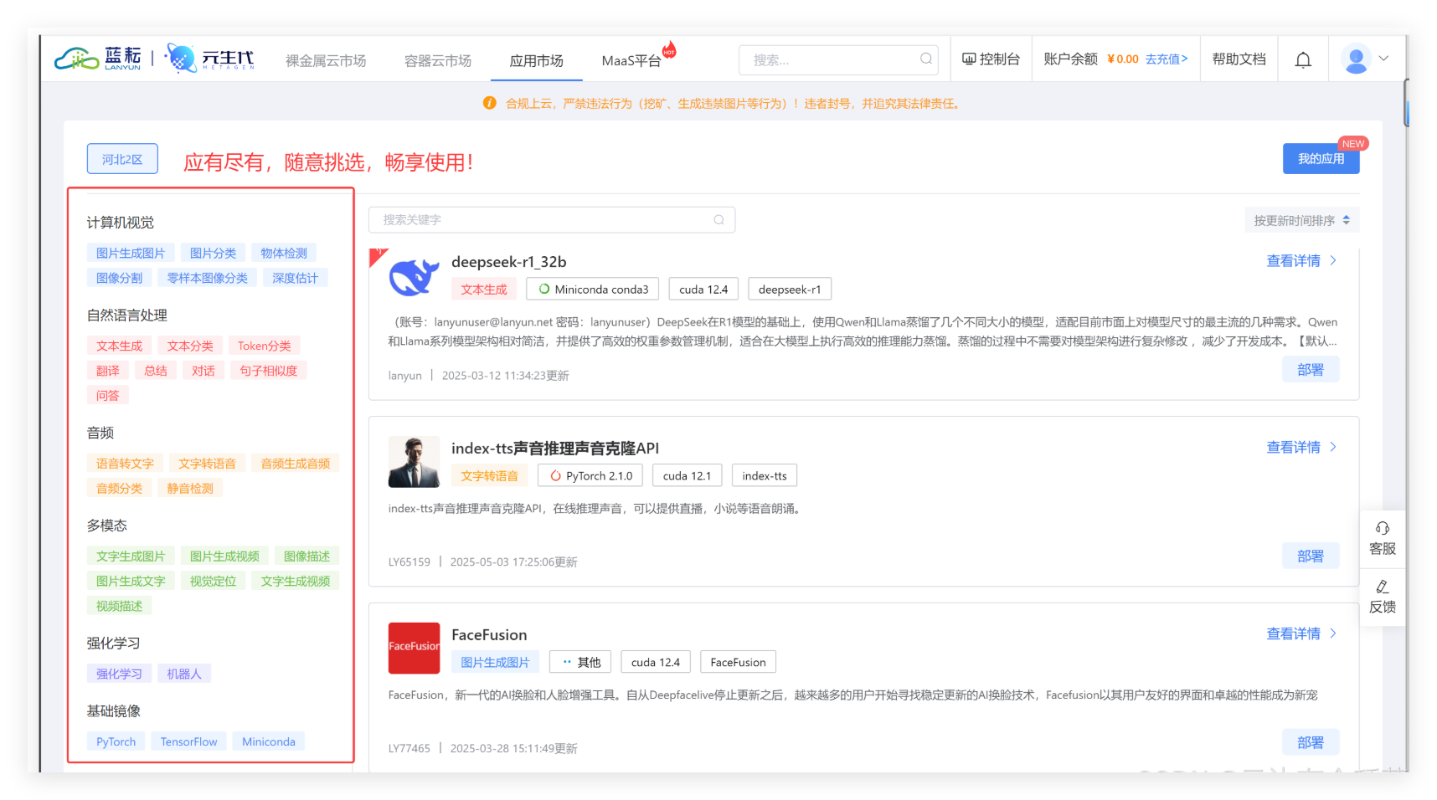Filter by 图片生成图片 sidebar tag
Screen dimensions: 1437x800
tap(131, 253)
